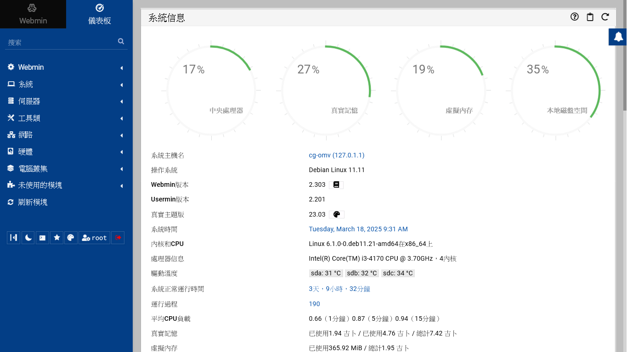Open the system time link
The image size is (627, 352).
358,229
